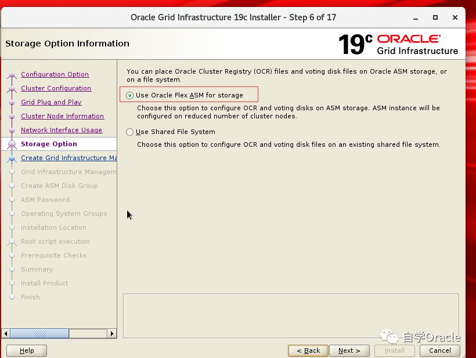
Task: Click disabled 'Finish' step text
Action: pyautogui.click(x=30, y=297)
